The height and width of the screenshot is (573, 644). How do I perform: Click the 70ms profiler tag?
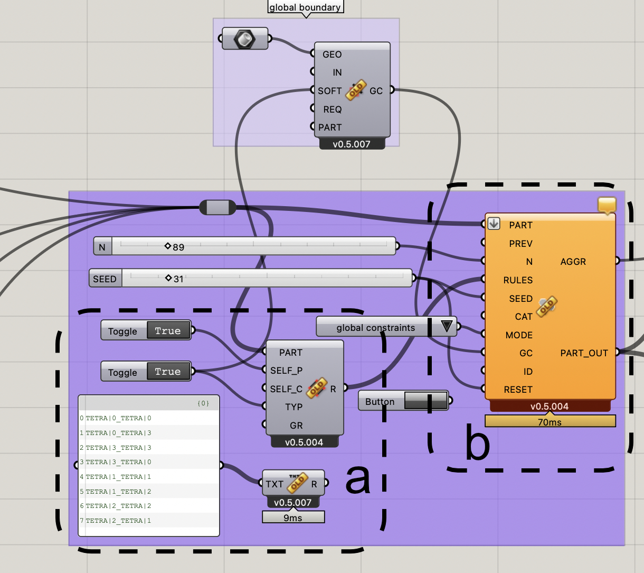coord(550,422)
